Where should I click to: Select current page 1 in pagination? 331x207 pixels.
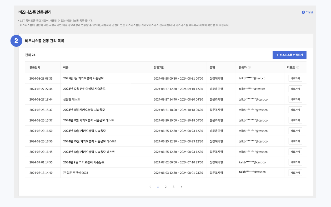click(x=158, y=187)
